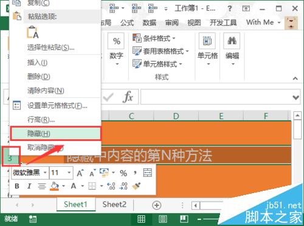Switch to Normal view in status bar

[141, 219]
